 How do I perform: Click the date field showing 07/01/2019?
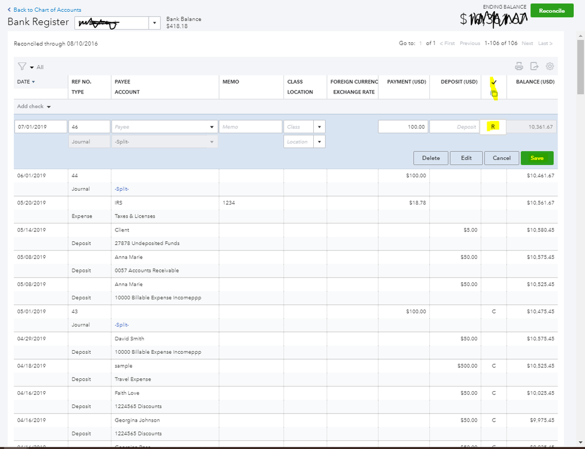click(40, 127)
